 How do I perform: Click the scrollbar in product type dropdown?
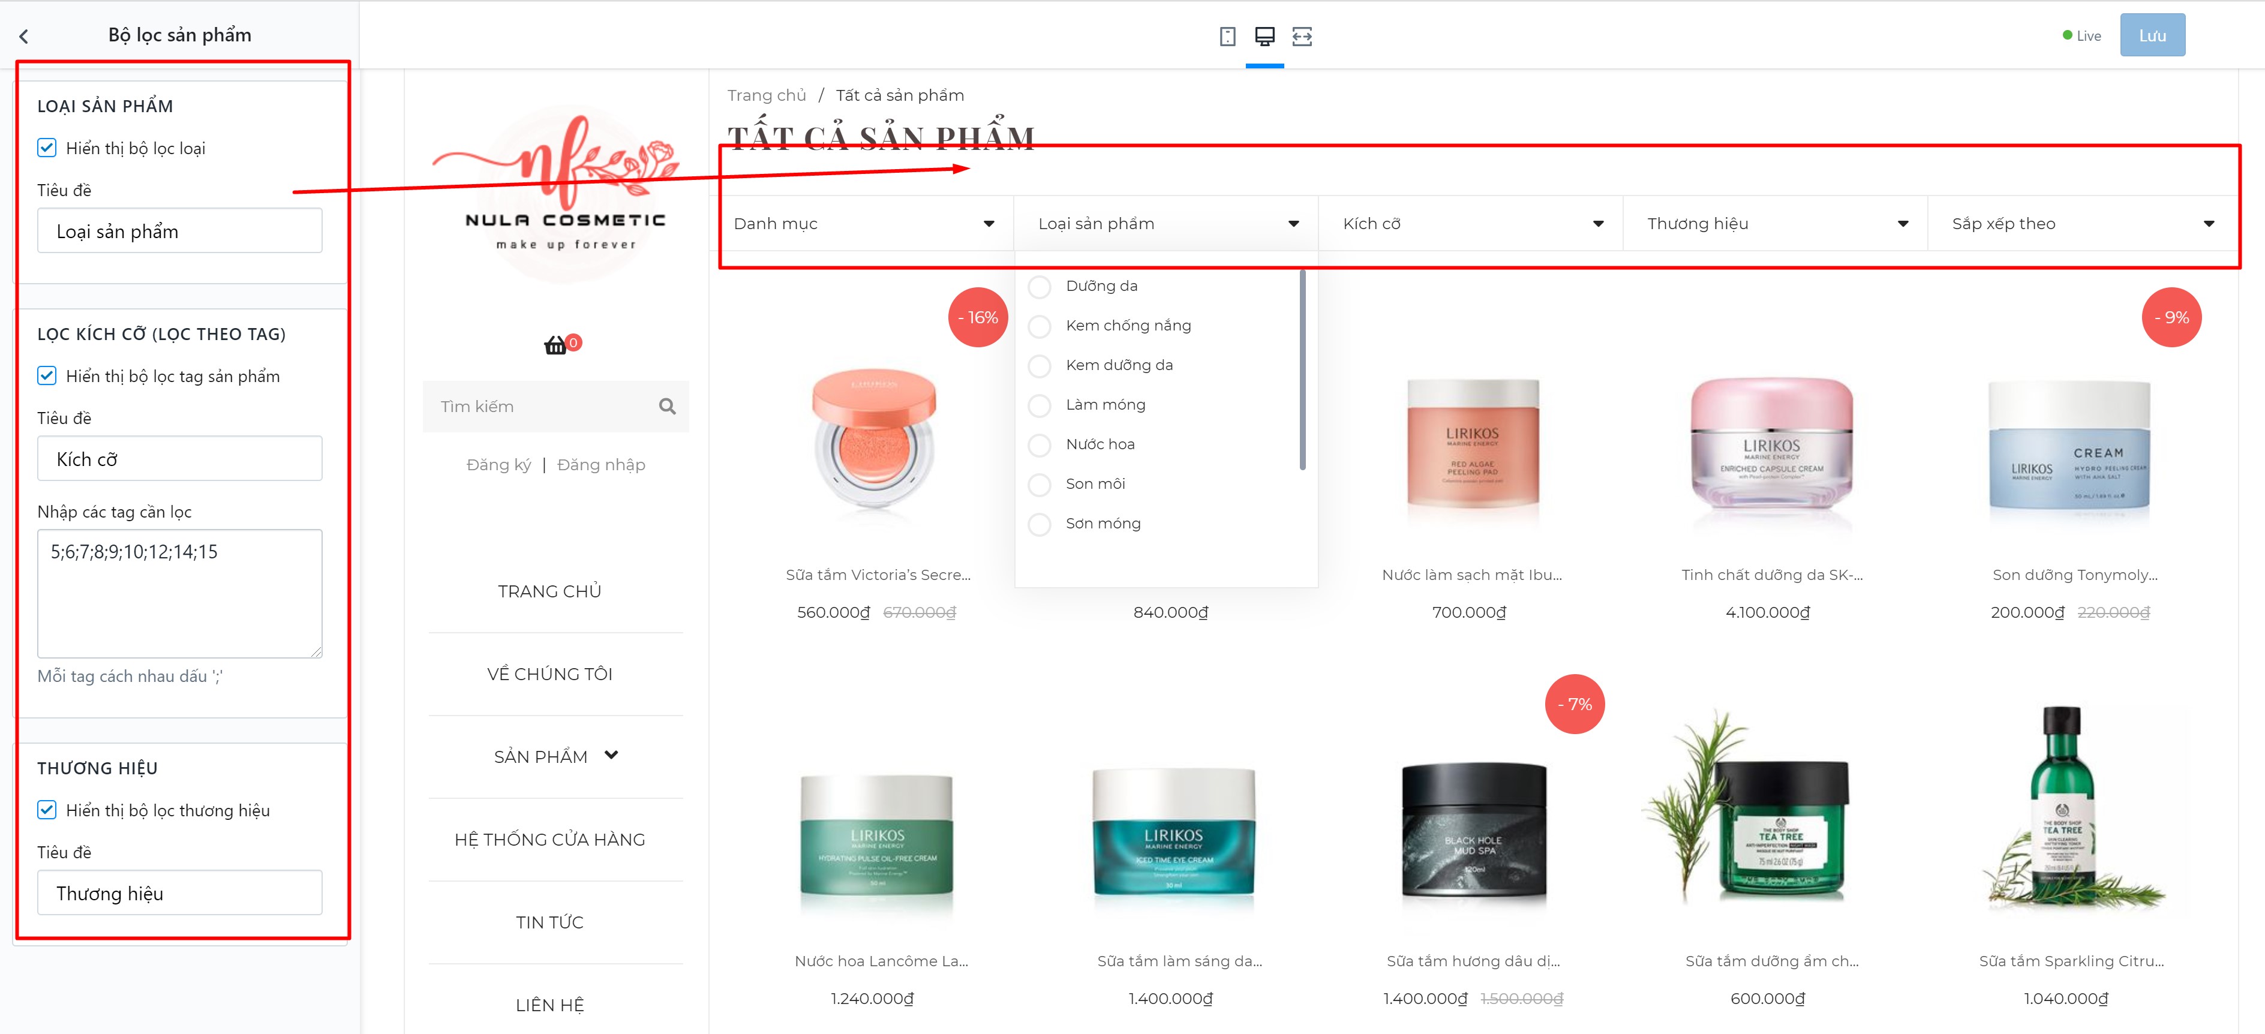(x=1302, y=369)
